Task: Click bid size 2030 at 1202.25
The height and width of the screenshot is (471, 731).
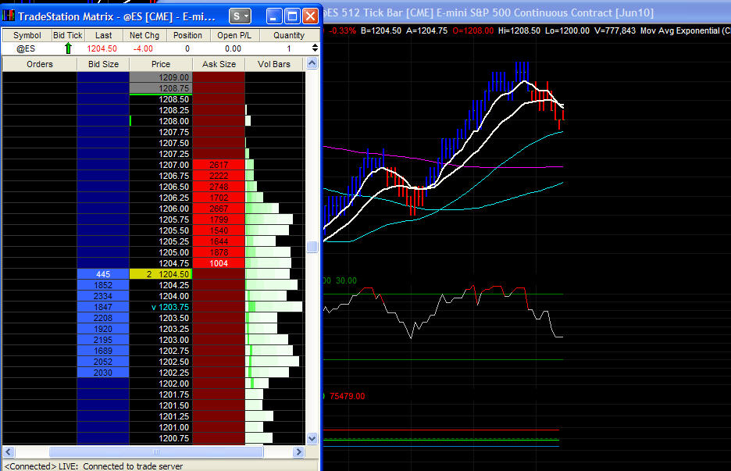Action: point(103,373)
